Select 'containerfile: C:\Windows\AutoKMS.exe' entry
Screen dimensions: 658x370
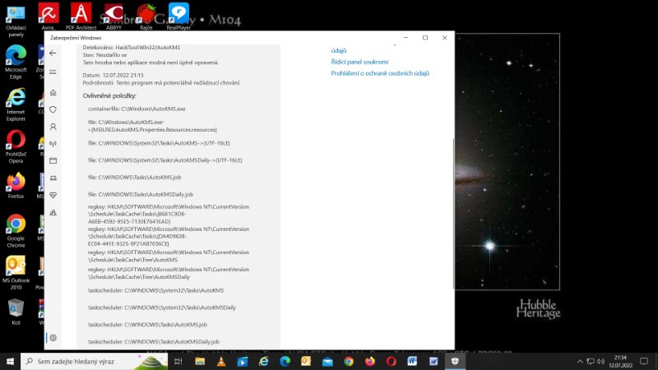click(x=137, y=109)
